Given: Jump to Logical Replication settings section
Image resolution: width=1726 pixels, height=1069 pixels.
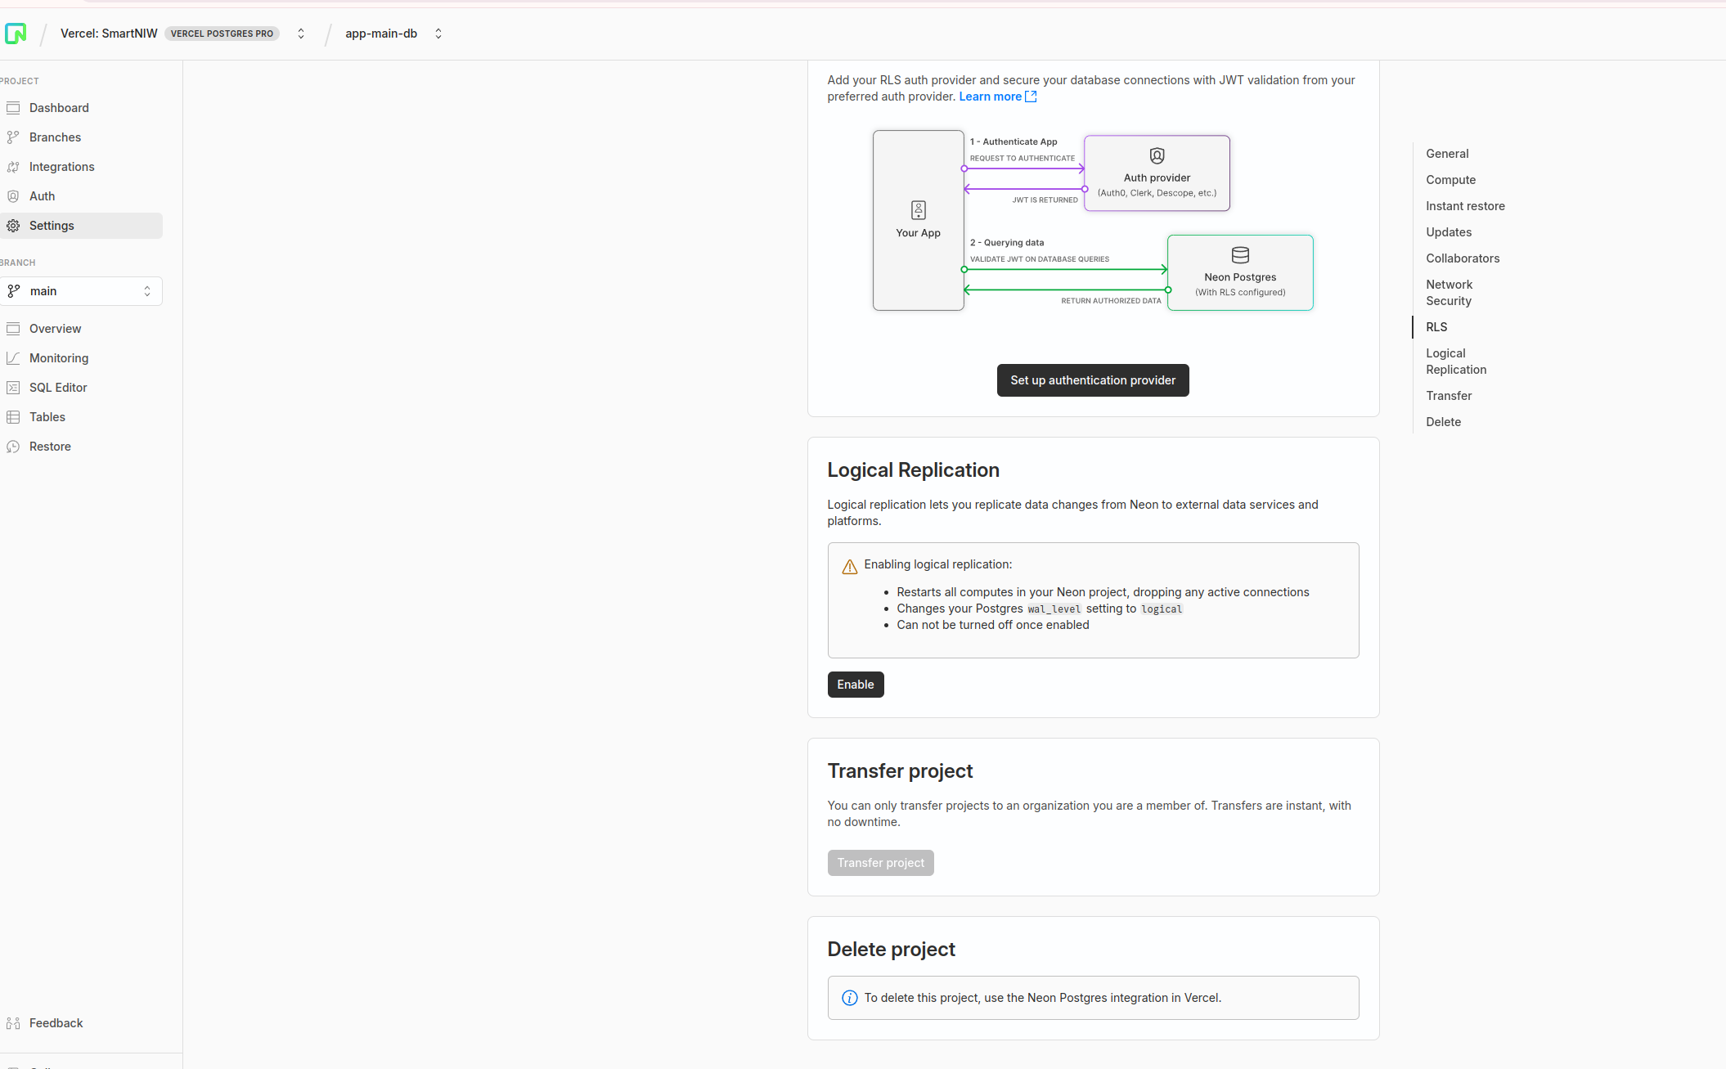Looking at the screenshot, I should 1455,362.
